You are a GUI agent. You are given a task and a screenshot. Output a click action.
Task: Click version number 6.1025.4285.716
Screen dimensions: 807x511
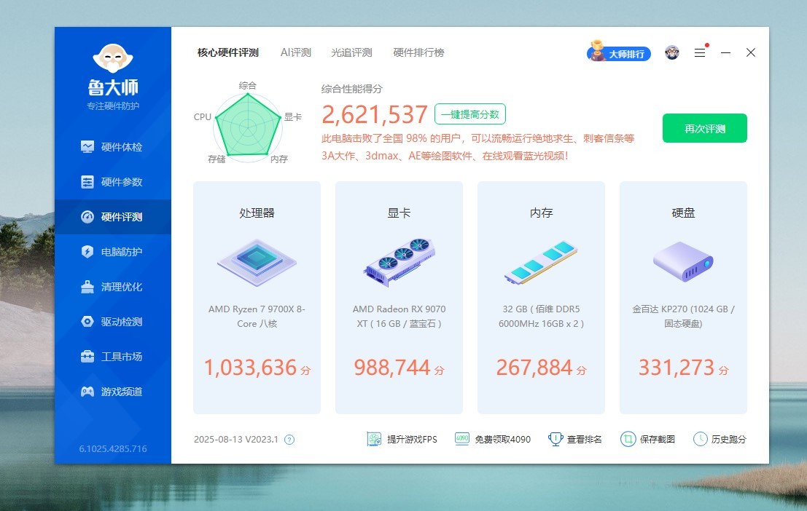(x=113, y=449)
